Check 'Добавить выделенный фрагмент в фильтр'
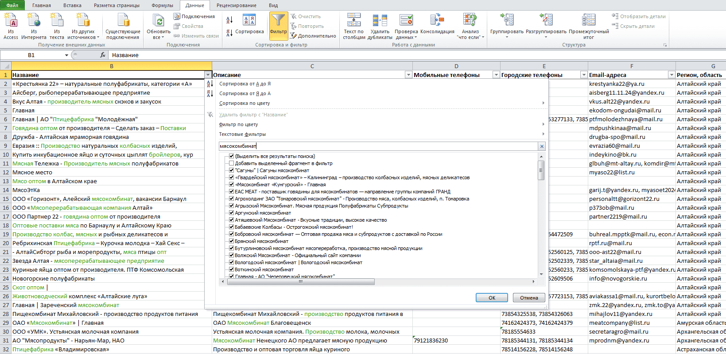Viewport: 726px width, 354px height. 231,163
